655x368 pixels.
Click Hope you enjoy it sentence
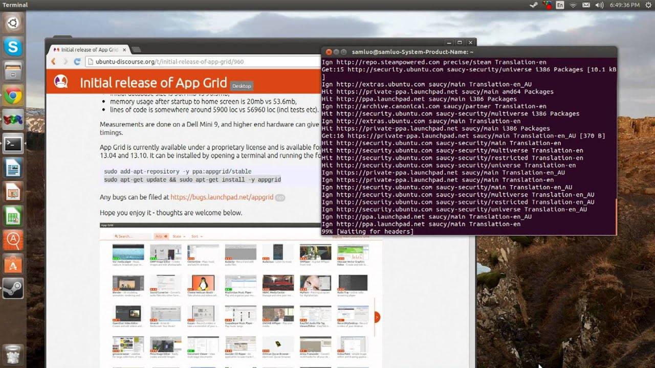click(171, 213)
